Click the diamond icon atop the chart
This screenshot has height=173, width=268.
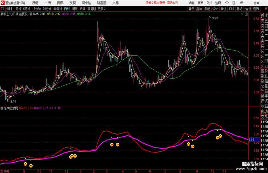click(242, 14)
